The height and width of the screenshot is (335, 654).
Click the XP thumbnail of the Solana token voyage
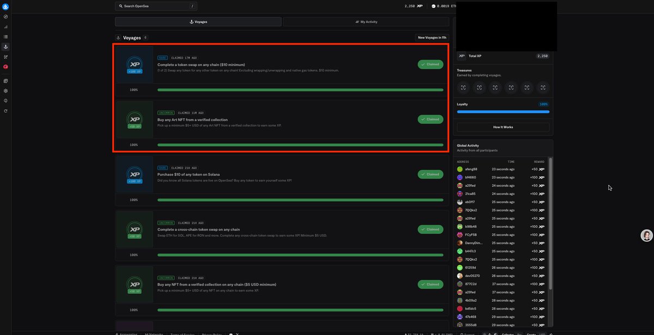click(135, 175)
